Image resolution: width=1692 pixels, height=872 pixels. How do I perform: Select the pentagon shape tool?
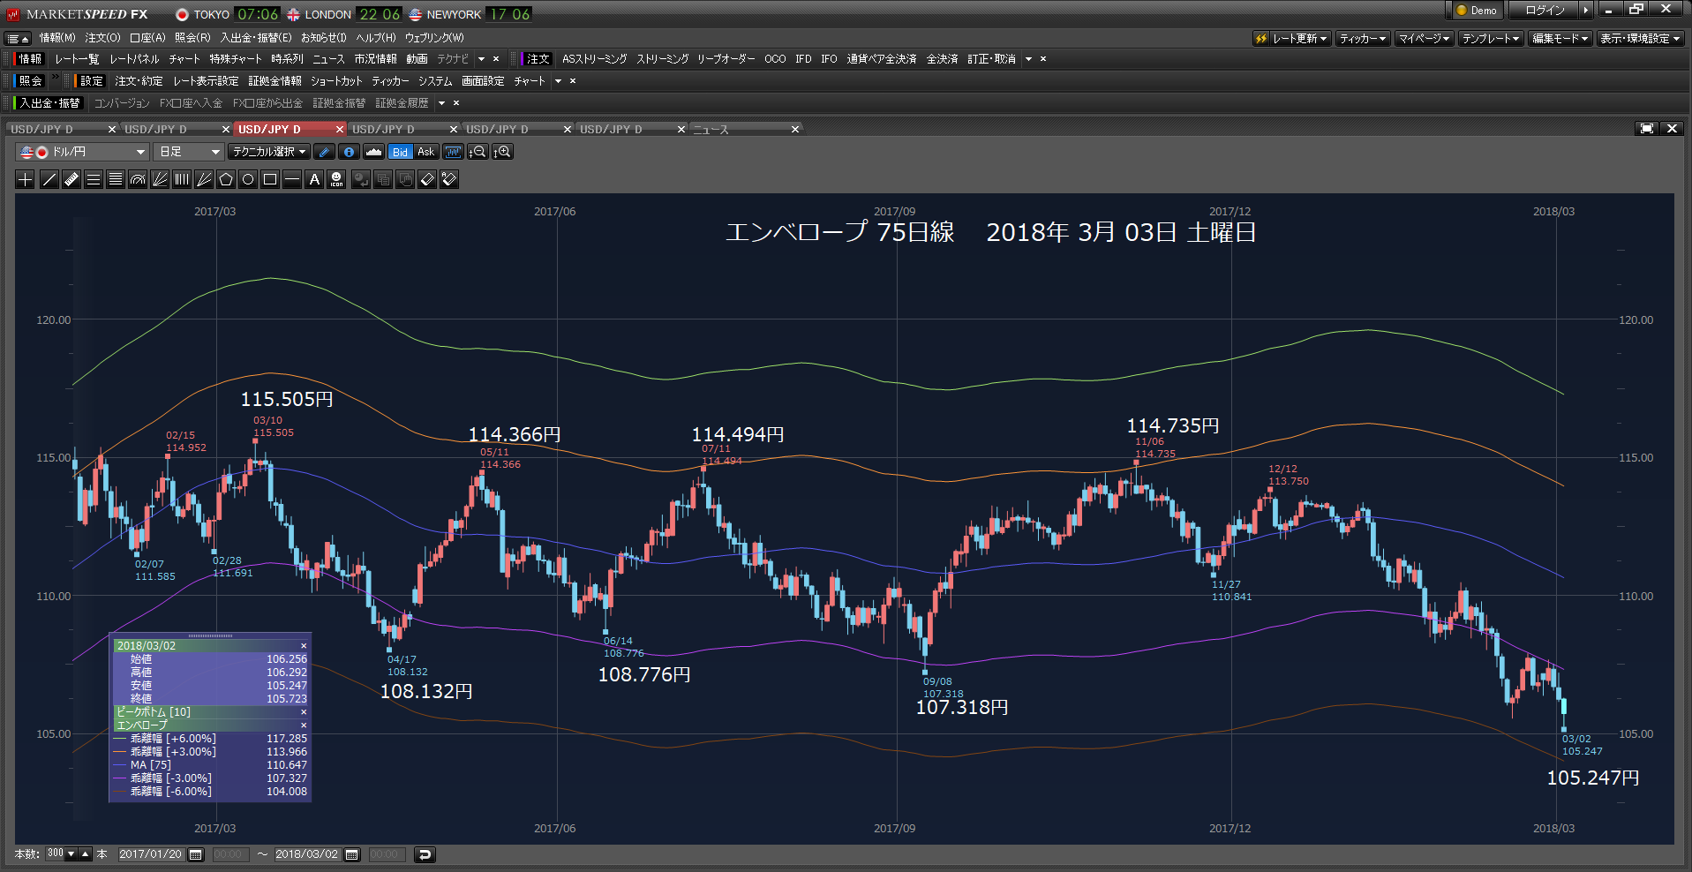click(226, 180)
